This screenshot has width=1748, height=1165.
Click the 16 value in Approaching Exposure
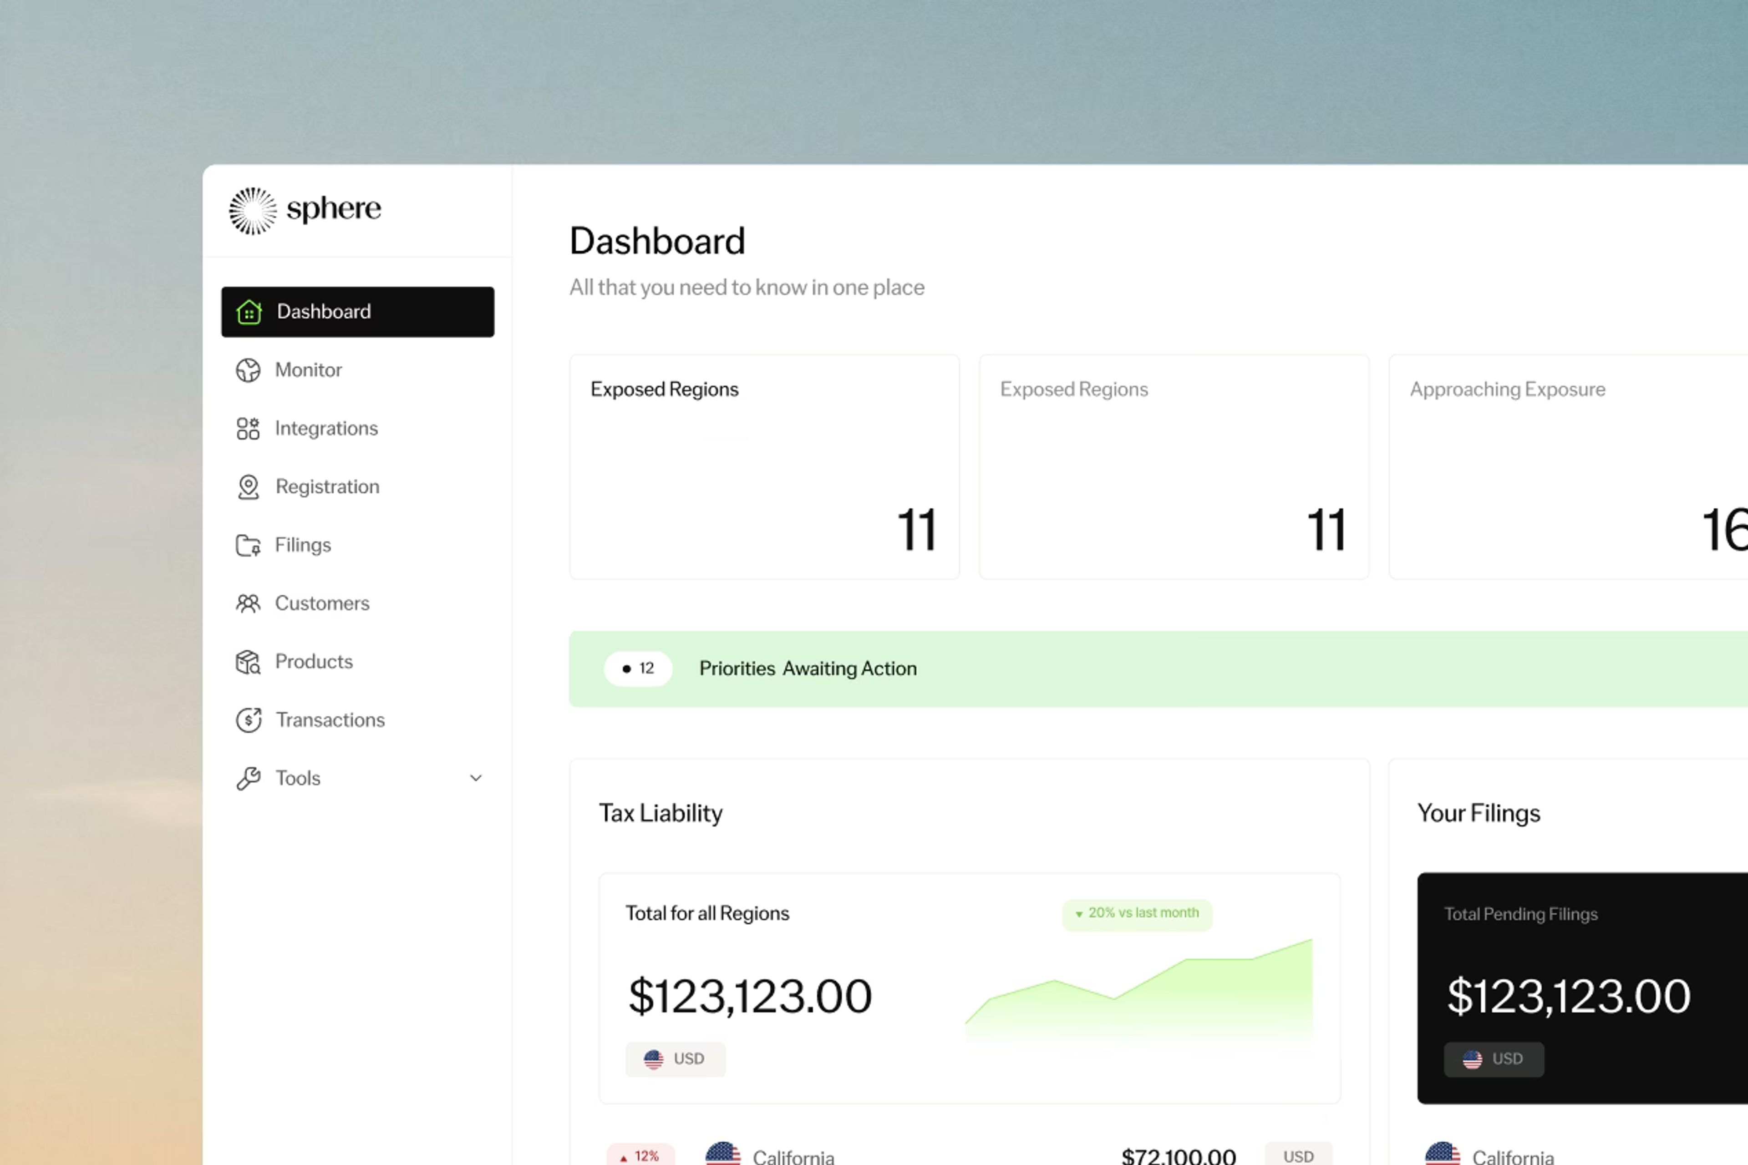[x=1725, y=530]
